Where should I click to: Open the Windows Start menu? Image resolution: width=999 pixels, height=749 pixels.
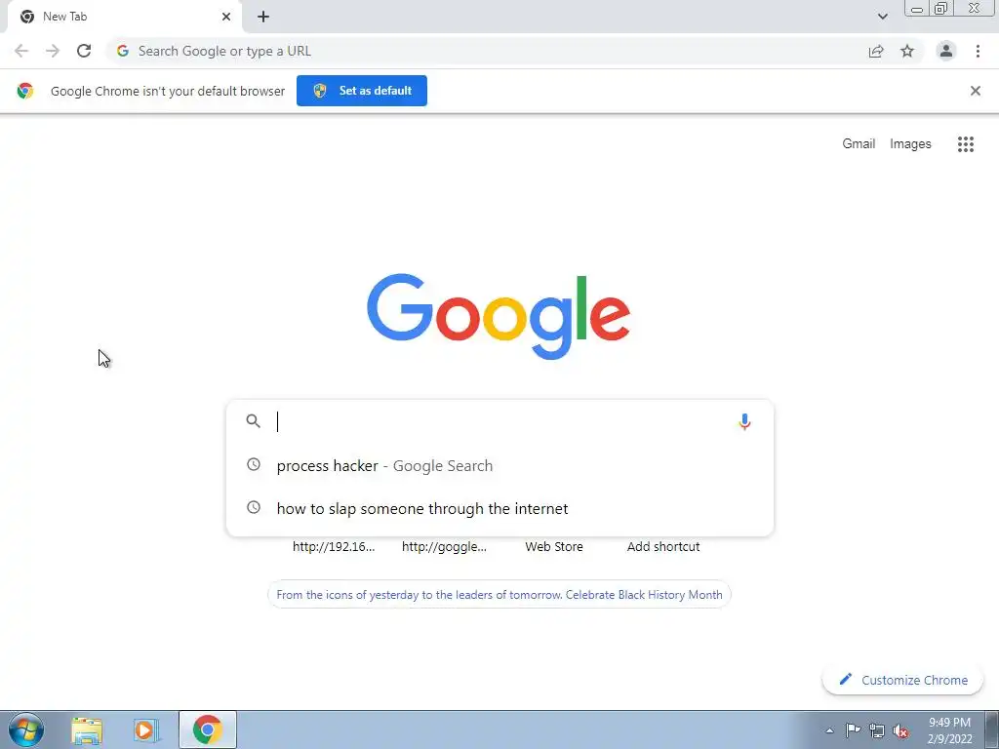[x=26, y=729]
